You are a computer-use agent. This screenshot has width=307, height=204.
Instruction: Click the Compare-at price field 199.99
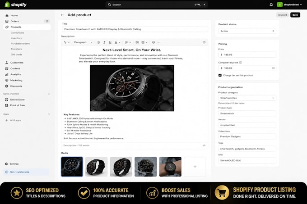point(247,68)
